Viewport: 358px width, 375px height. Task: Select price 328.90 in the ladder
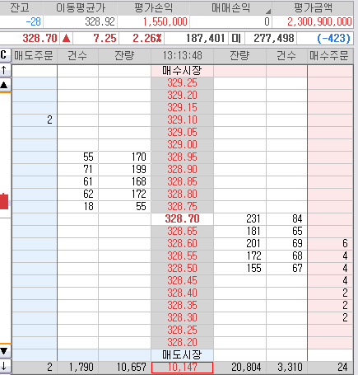182,170
